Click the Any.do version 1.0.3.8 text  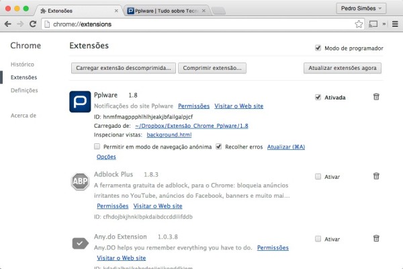(167, 237)
